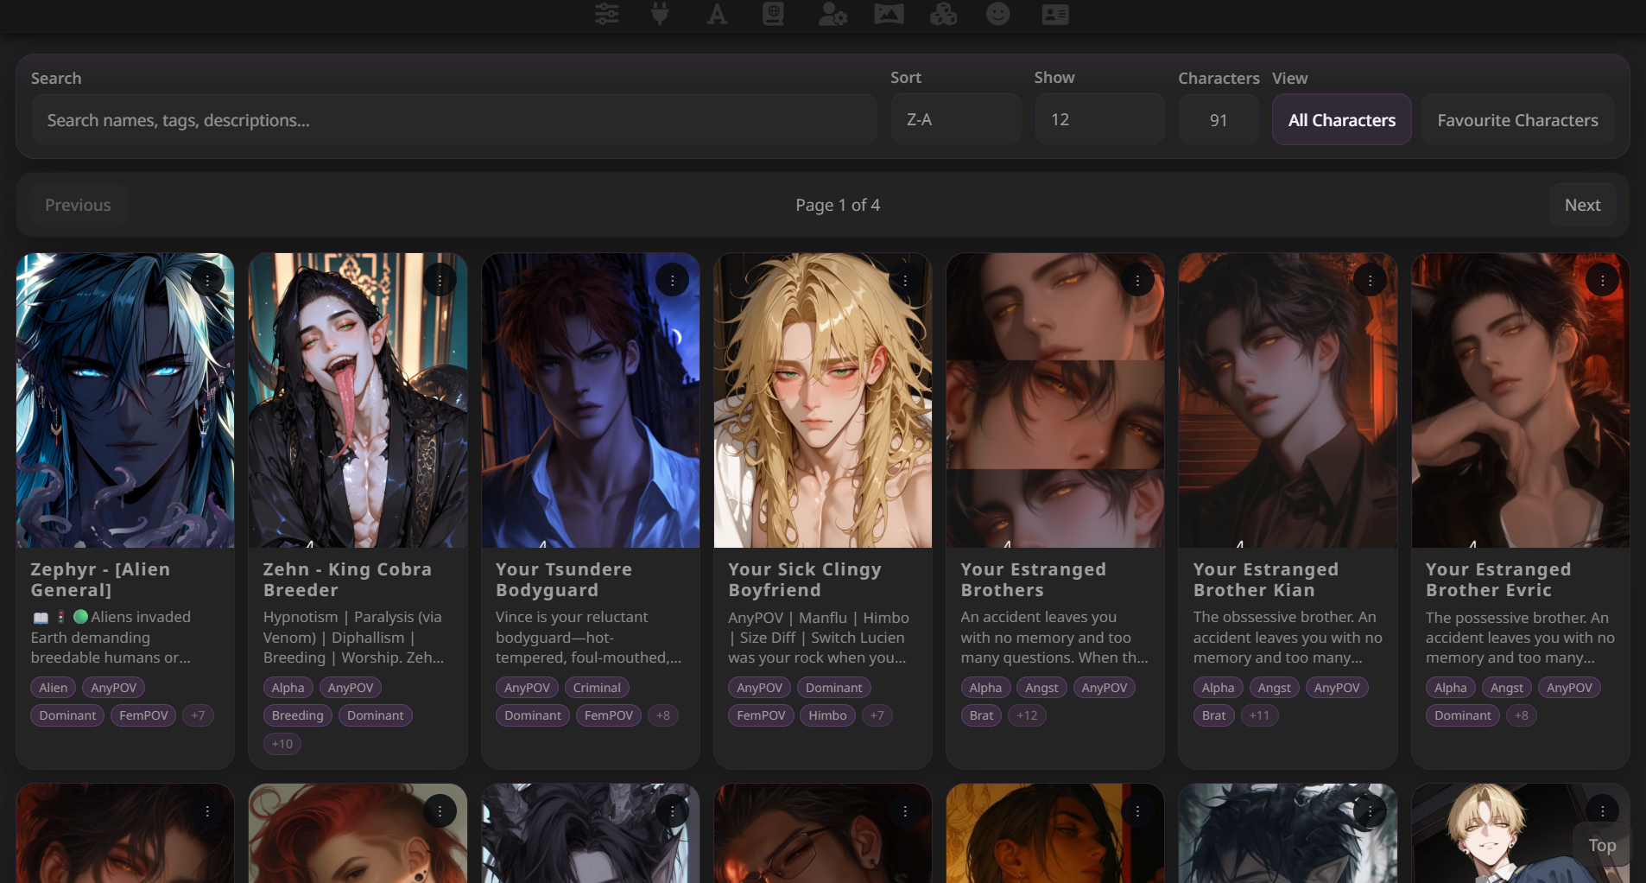Select the Criminal tag on Tsundere Bodyguard card

[x=597, y=688]
